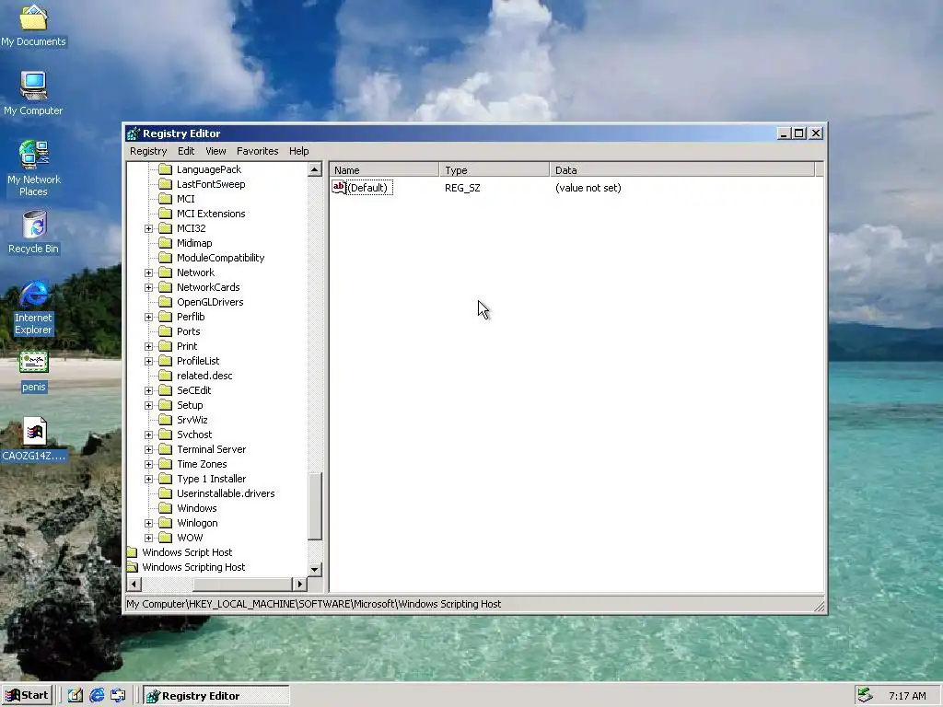Click the network tray icon

point(865,695)
